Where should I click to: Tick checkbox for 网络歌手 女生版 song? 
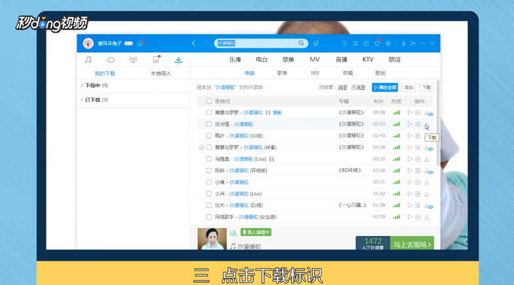(x=208, y=217)
